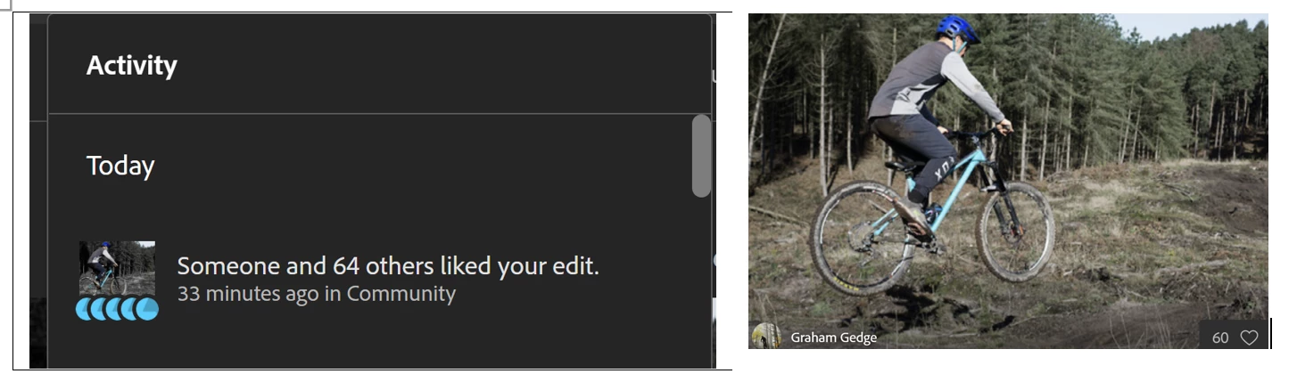
Task: Open Graham Gedge's round profile avatar
Action: tap(766, 337)
